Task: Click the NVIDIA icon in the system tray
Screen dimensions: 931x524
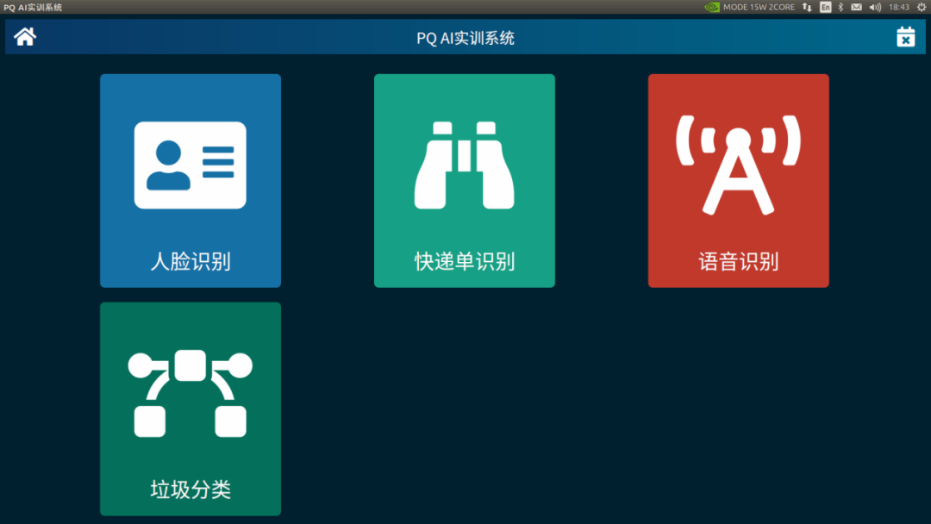Action: (x=712, y=7)
